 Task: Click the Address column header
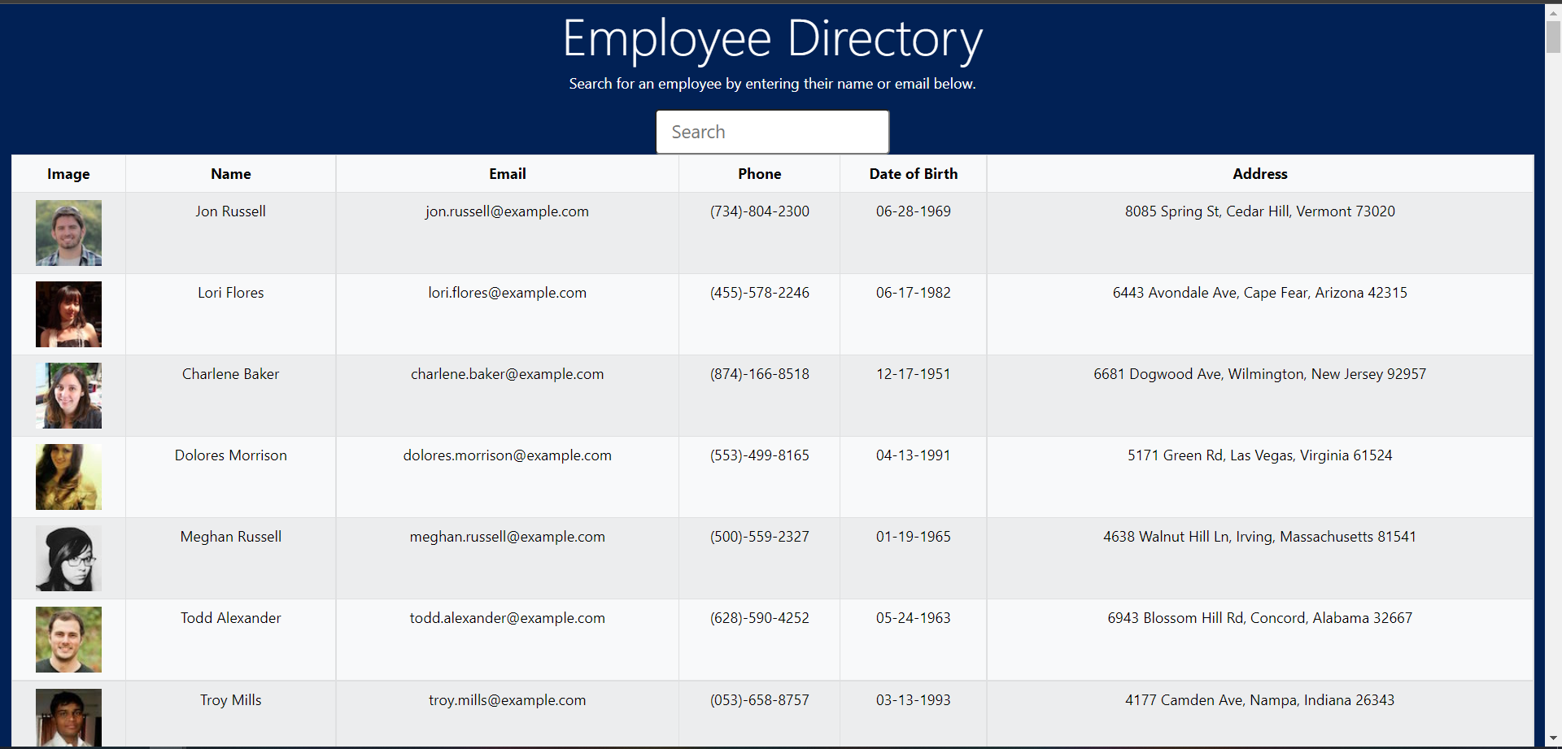tap(1260, 174)
